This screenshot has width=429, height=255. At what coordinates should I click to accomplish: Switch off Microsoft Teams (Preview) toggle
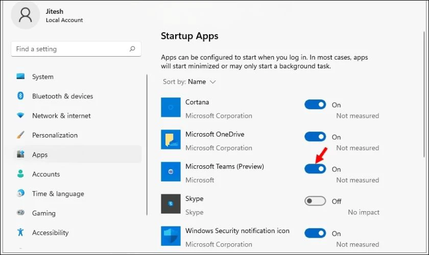(315, 169)
